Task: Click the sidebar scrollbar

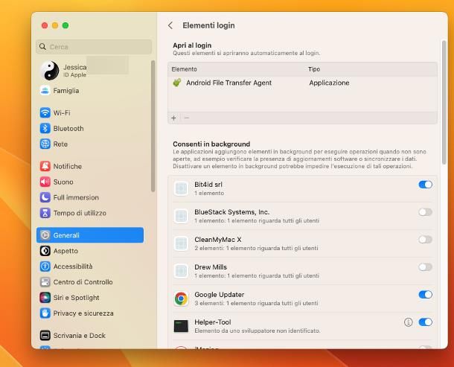Action: tap(153, 126)
